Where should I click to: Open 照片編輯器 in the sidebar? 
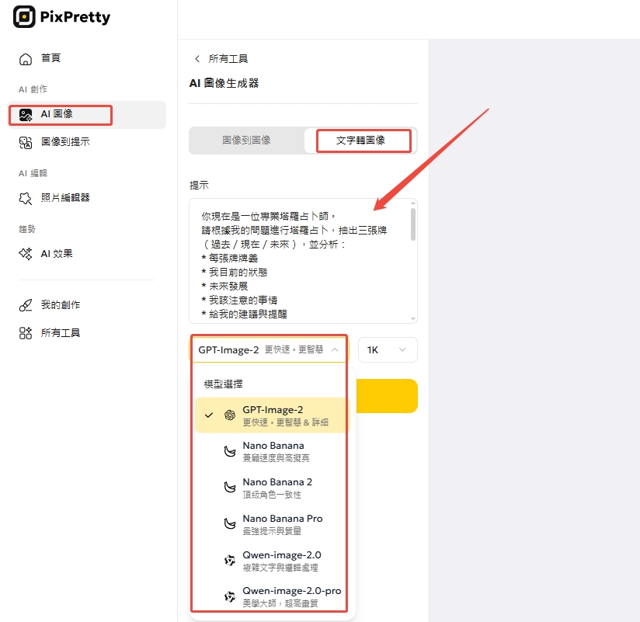(x=86, y=198)
